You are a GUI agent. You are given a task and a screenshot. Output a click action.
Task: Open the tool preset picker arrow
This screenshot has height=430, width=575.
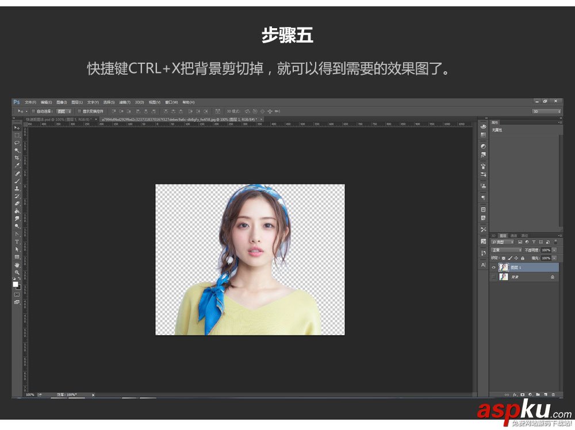26,112
